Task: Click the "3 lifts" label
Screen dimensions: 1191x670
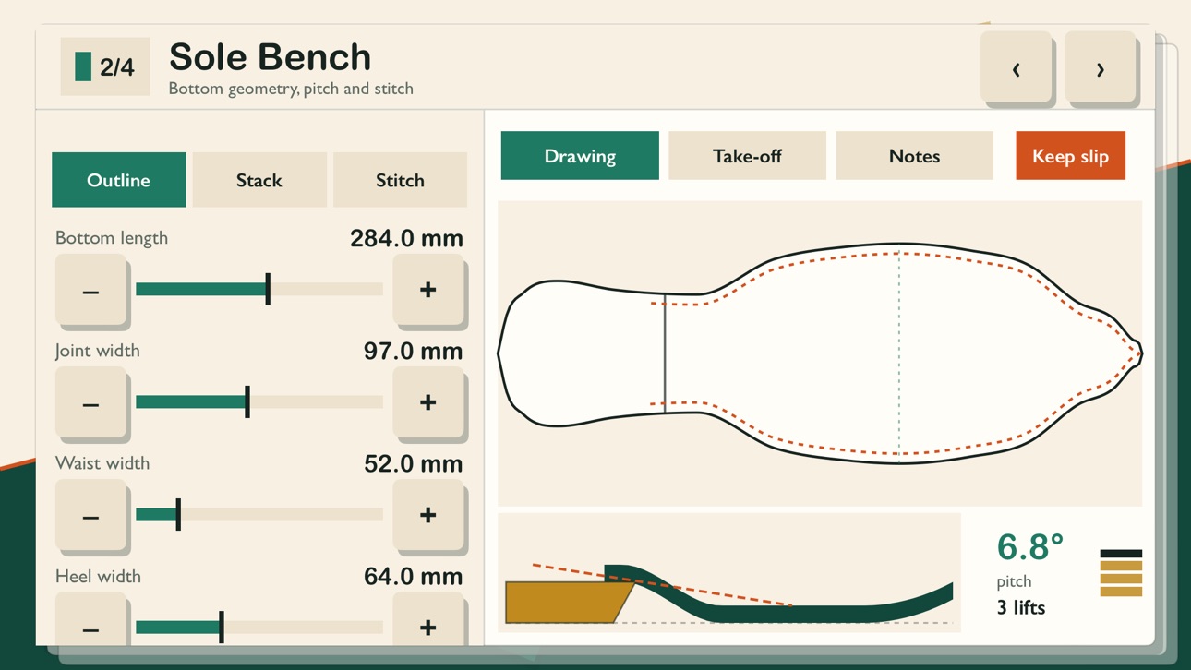Action: tap(1021, 607)
